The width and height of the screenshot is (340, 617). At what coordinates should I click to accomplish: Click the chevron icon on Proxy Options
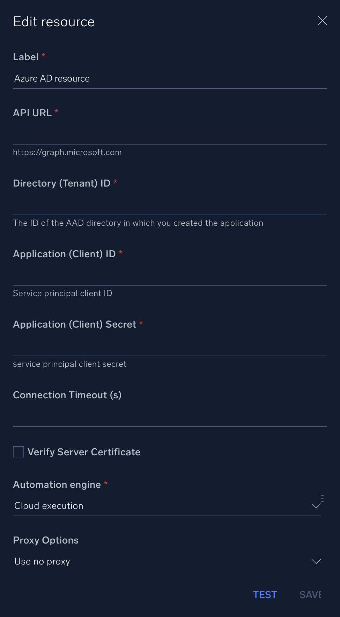tap(316, 561)
